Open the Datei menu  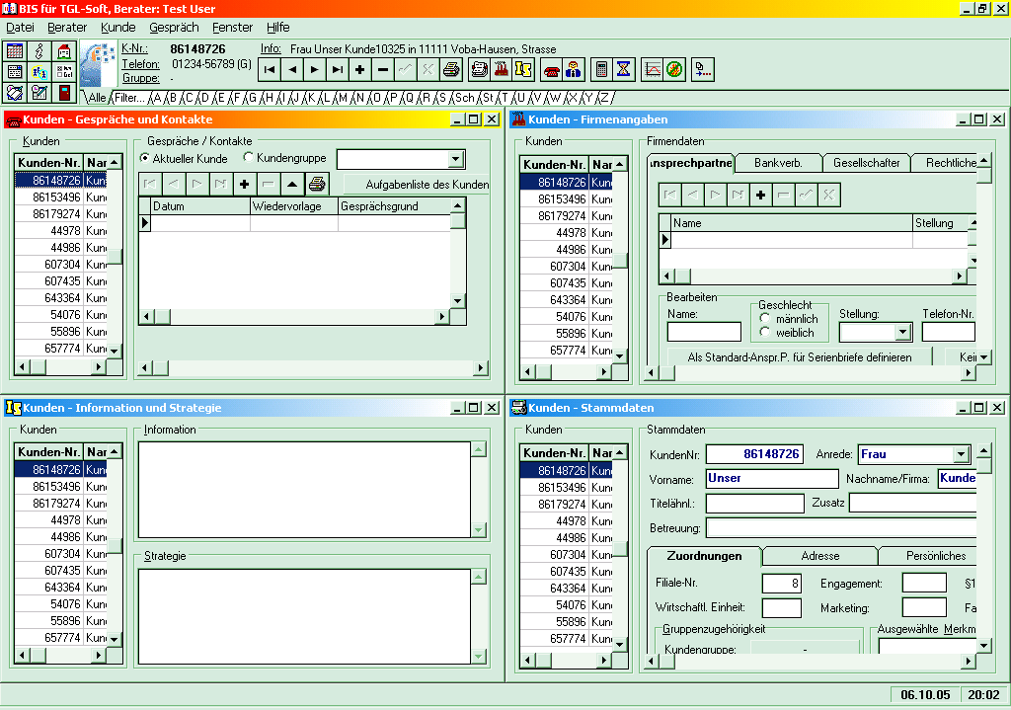[x=20, y=27]
